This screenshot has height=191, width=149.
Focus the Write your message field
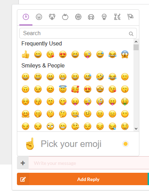coord(89,163)
